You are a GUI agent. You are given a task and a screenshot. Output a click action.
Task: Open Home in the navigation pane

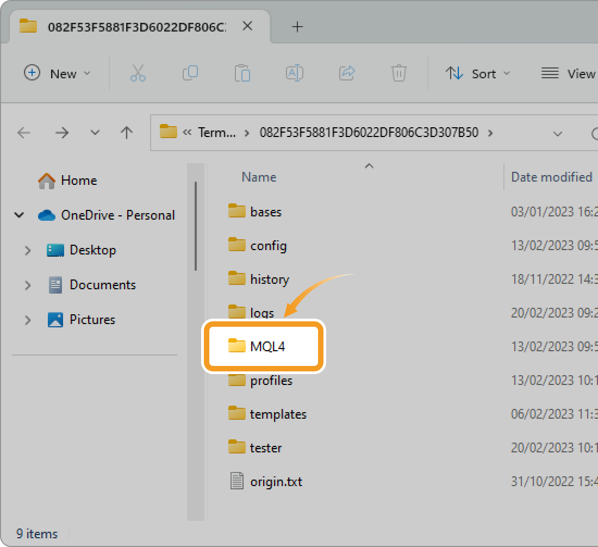78,181
